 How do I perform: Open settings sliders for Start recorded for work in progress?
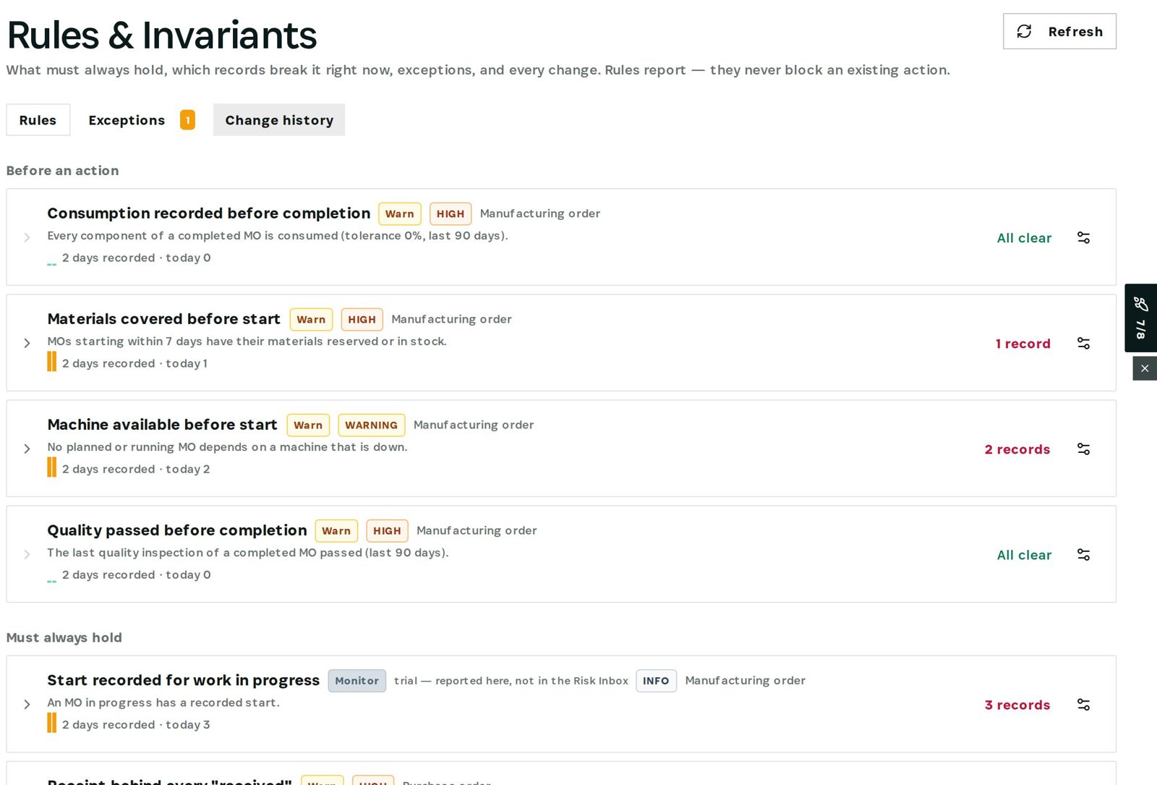coord(1083,704)
